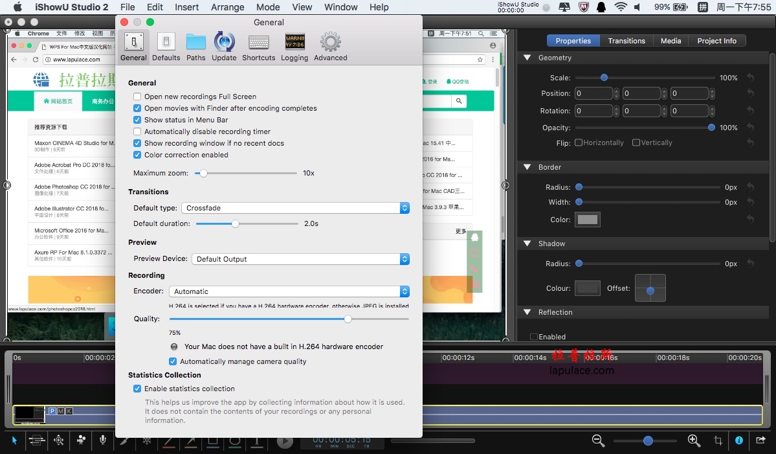Toggle Show recording window if no recent docs
This screenshot has width=776, height=454.
(x=137, y=143)
